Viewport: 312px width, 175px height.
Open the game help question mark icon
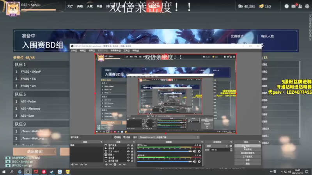pyautogui.click(x=287, y=6)
